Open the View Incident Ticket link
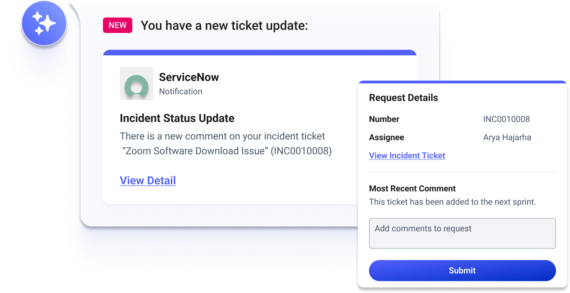Screen dimensions: 570x293 (407, 155)
